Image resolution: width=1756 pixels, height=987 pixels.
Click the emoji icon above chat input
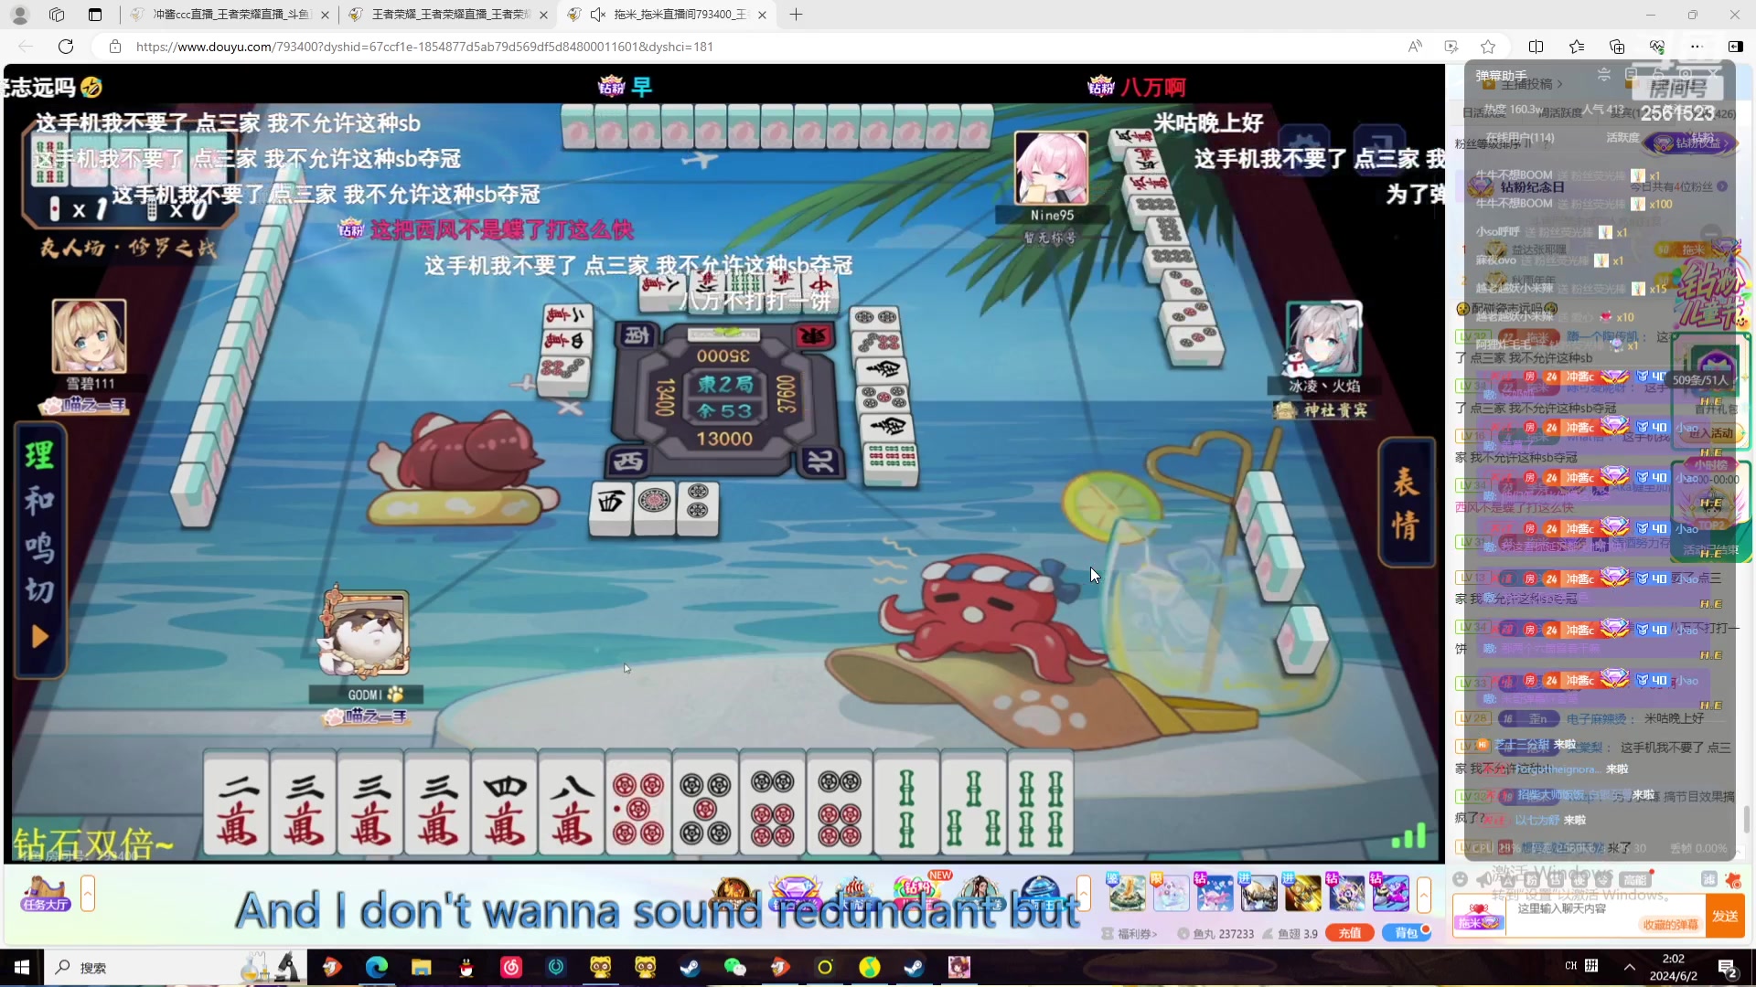tap(1461, 879)
